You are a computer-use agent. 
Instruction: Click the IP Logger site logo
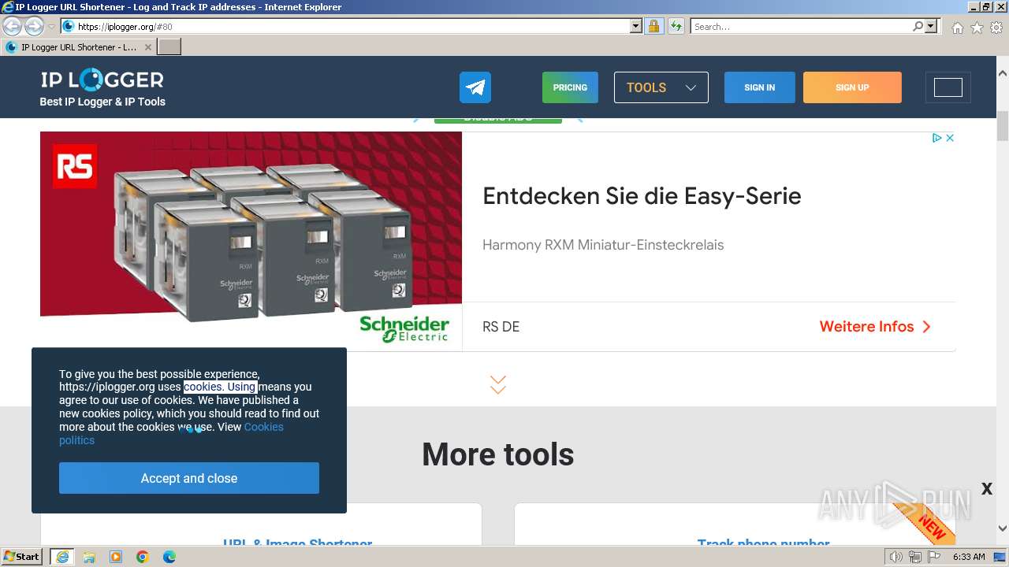click(102, 80)
